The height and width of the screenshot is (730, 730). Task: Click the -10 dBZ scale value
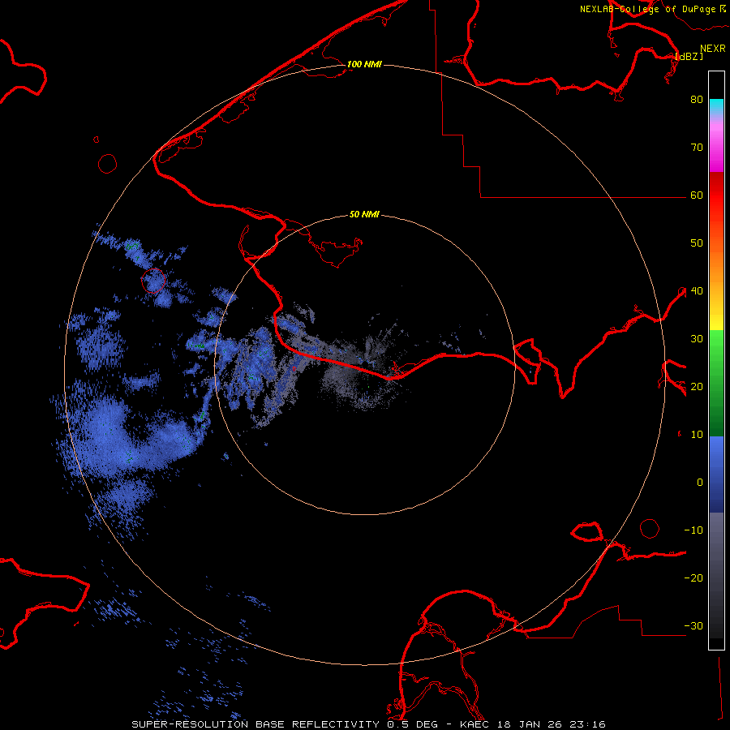[x=693, y=530]
